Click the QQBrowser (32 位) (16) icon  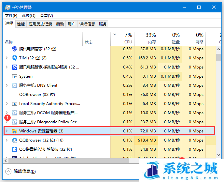pyautogui.click(x=14, y=140)
